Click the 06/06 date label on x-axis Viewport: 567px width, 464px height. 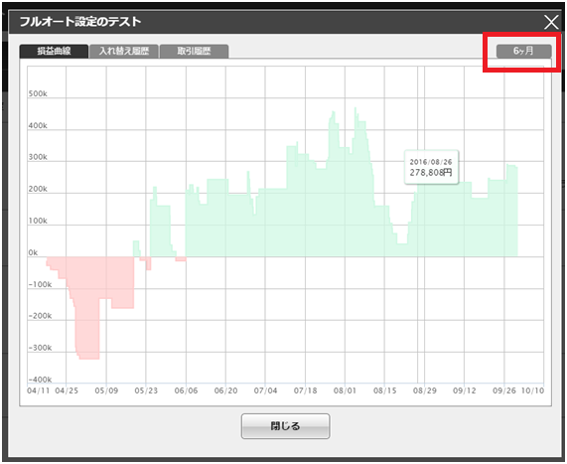click(x=186, y=390)
